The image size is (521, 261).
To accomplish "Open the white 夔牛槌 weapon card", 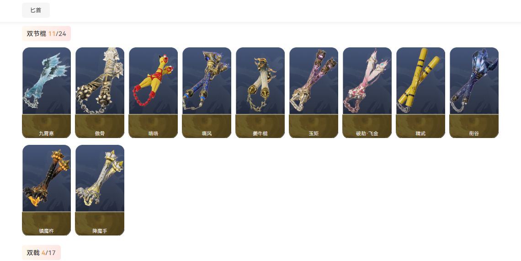I will 260,92.
